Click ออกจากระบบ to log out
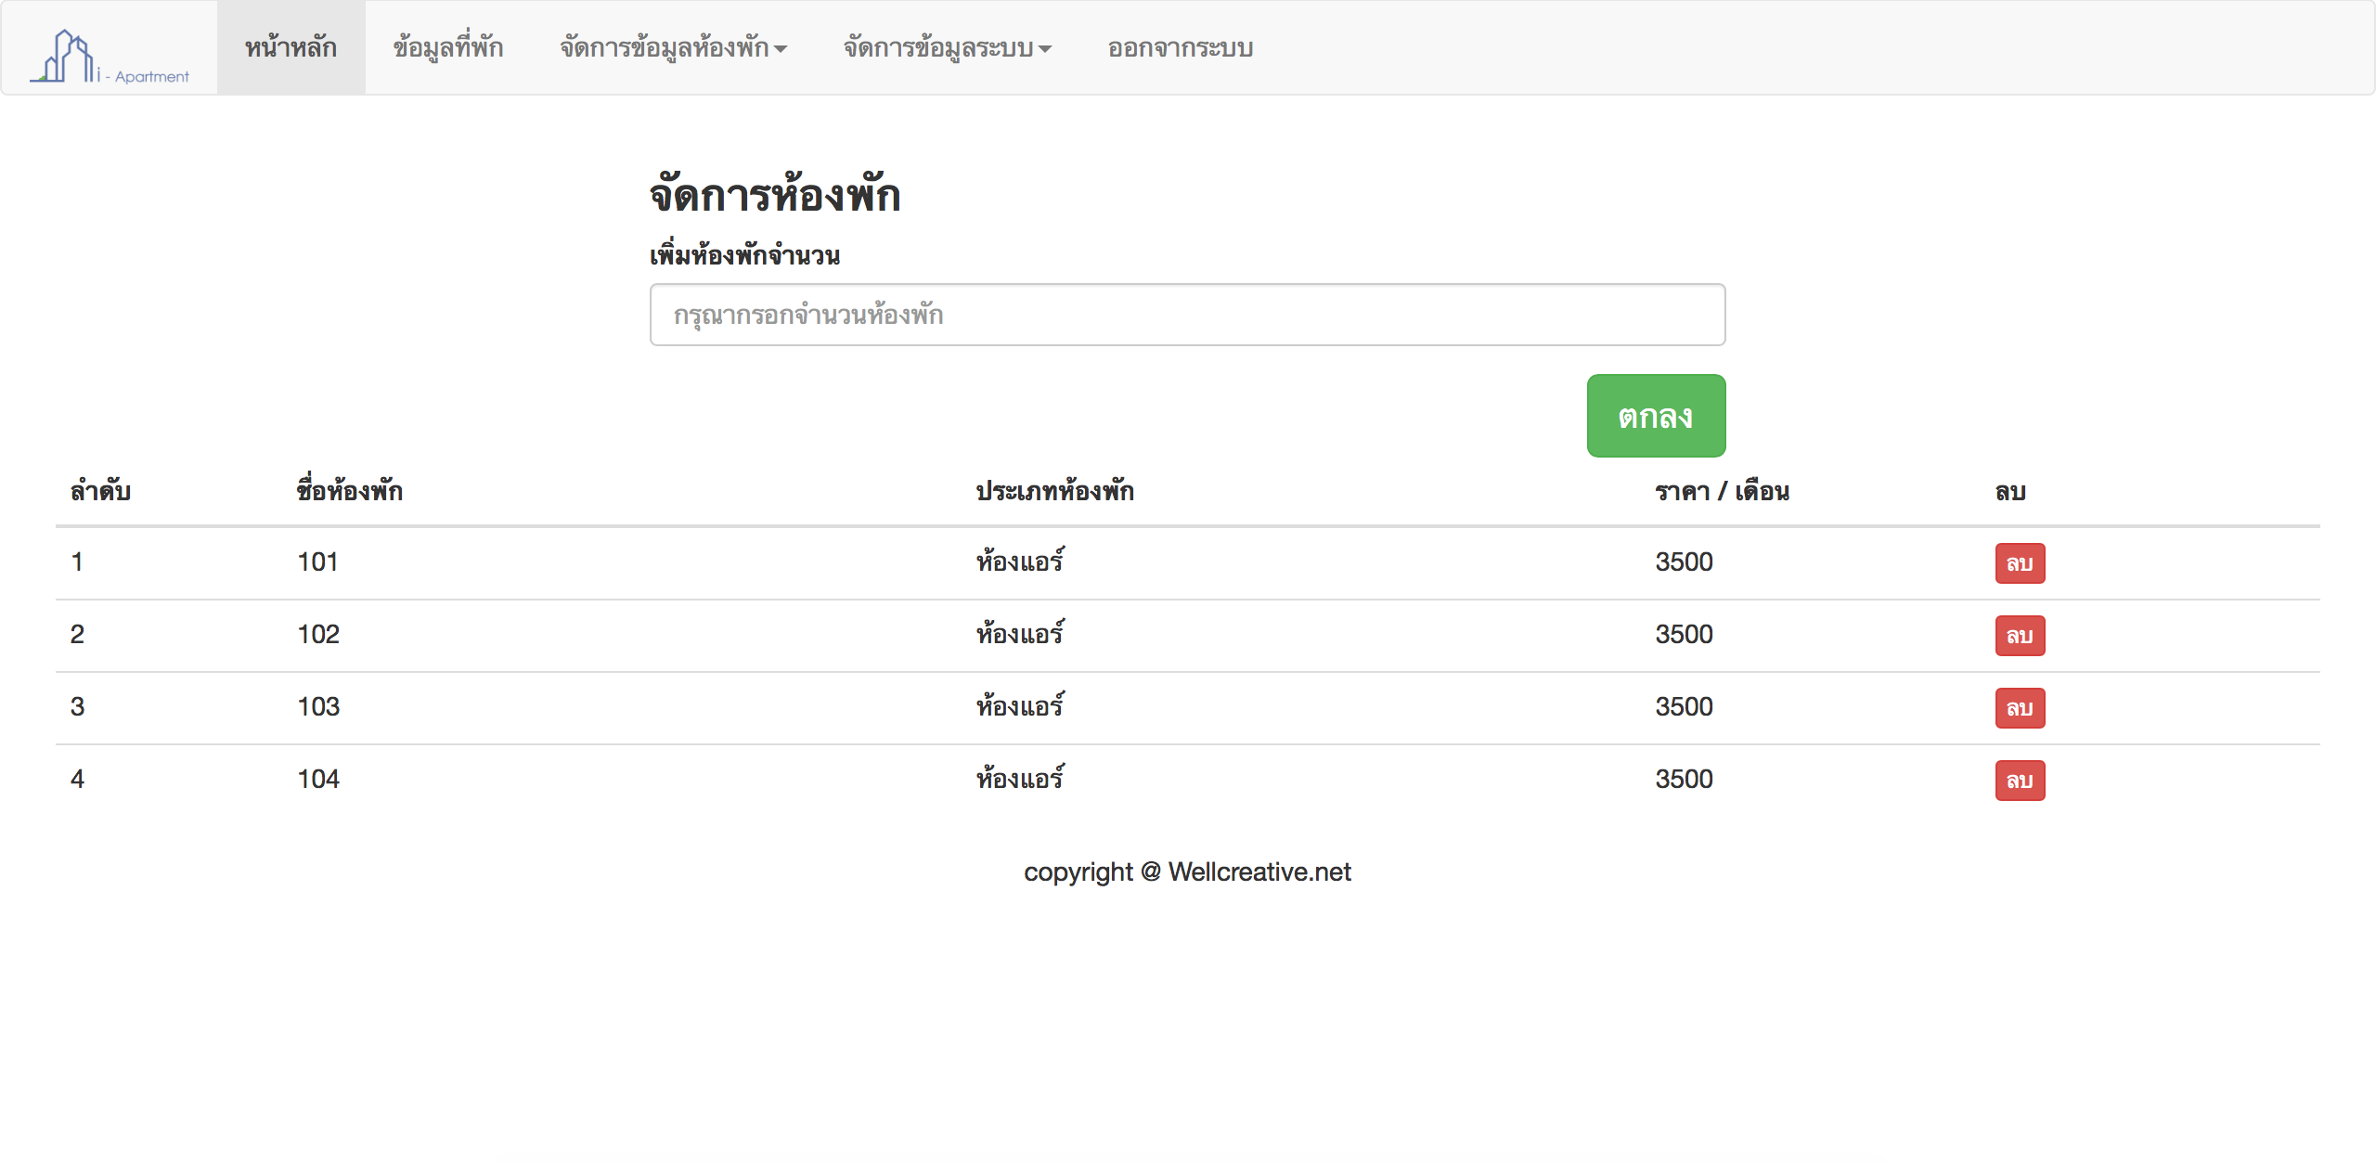2376x1162 pixels. coord(1180,47)
